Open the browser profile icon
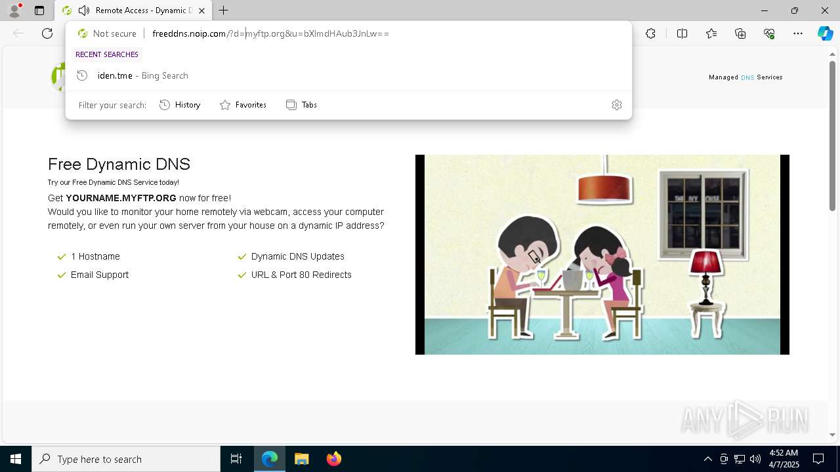Viewport: 840px width, 472px height. 14,10
